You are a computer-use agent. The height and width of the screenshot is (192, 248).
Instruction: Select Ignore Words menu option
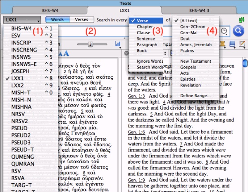point(146,61)
